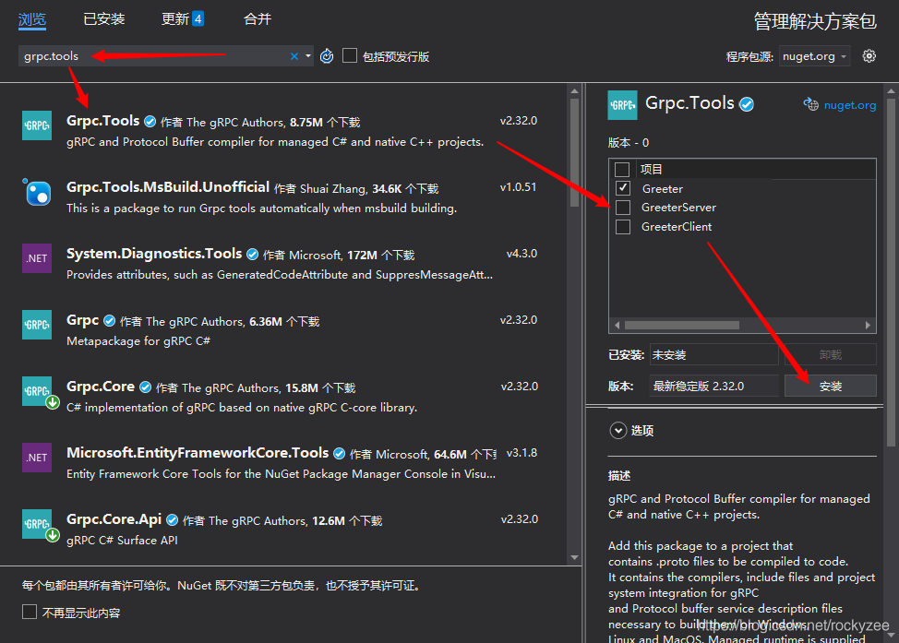The height and width of the screenshot is (643, 899).
Task: Open the search history dropdown arrow
Action: pos(308,56)
